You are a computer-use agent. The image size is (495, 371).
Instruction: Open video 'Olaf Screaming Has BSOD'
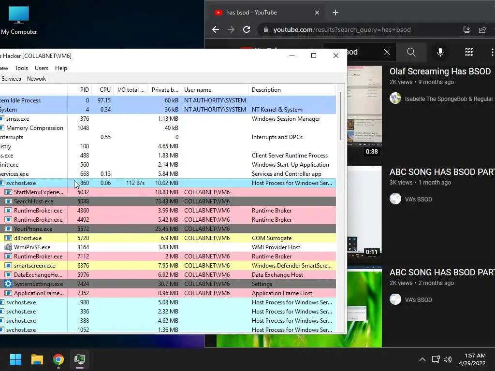point(440,71)
